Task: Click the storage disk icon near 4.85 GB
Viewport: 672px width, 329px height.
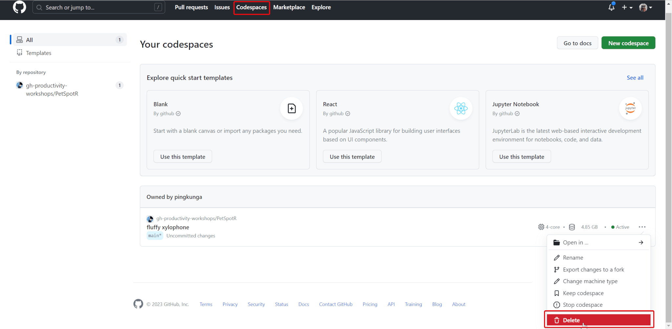Action: click(572, 227)
